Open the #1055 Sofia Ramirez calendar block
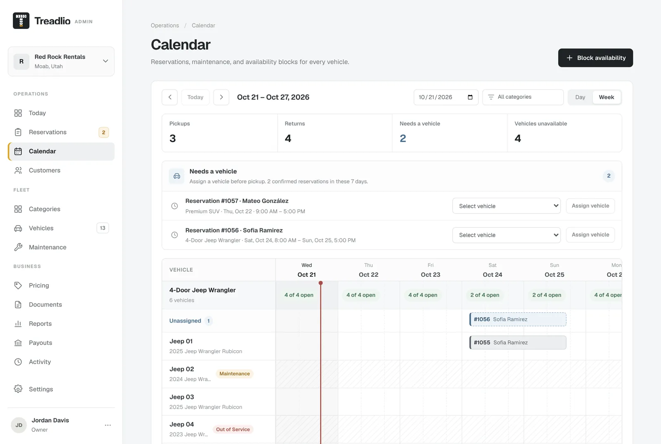This screenshot has width=661, height=444. [x=518, y=342]
